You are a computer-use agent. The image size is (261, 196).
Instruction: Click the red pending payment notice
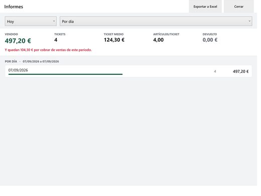(x=48, y=50)
